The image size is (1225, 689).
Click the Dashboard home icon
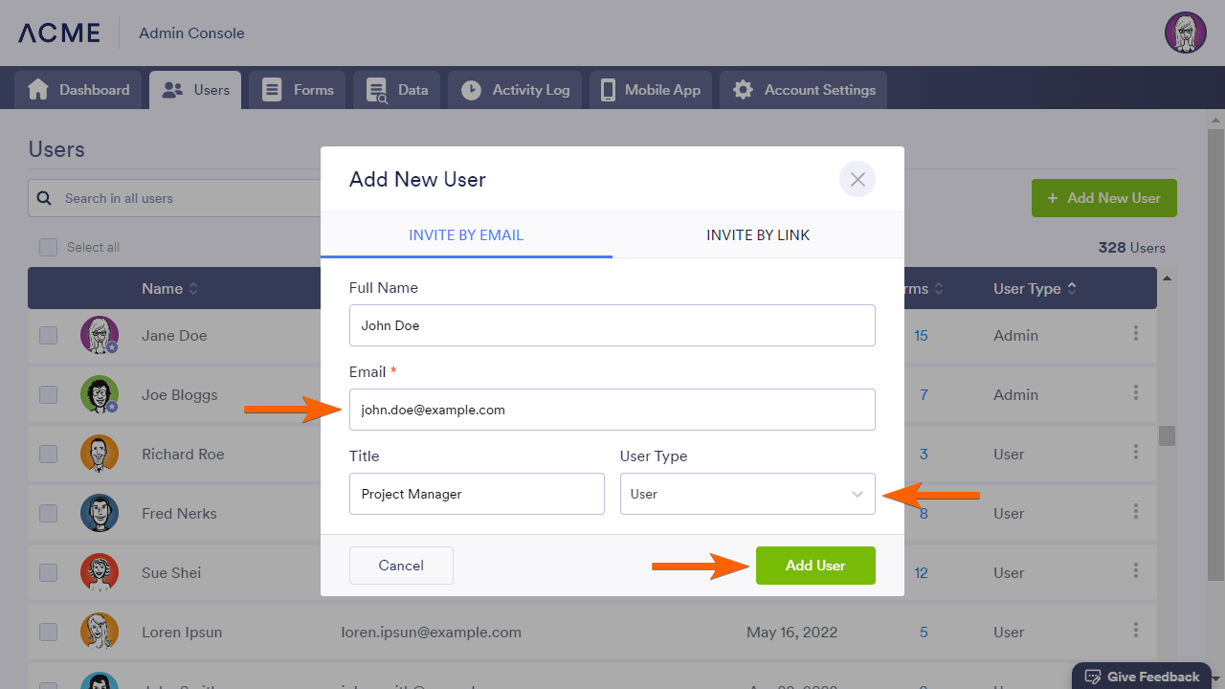tap(38, 90)
